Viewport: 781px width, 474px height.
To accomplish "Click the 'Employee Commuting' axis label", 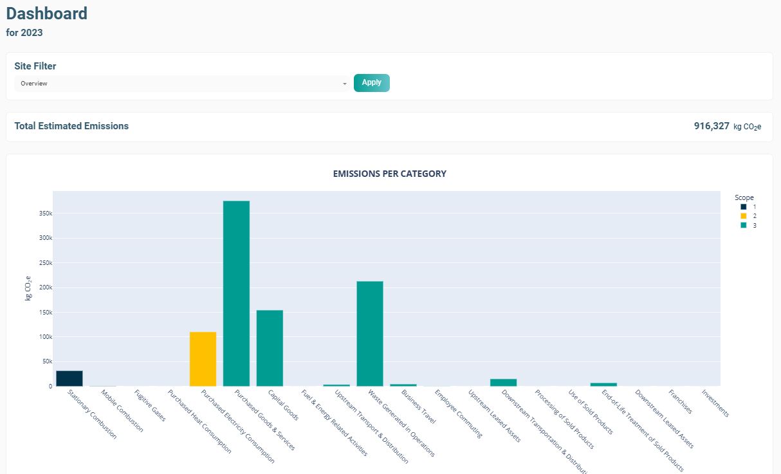I will [458, 413].
